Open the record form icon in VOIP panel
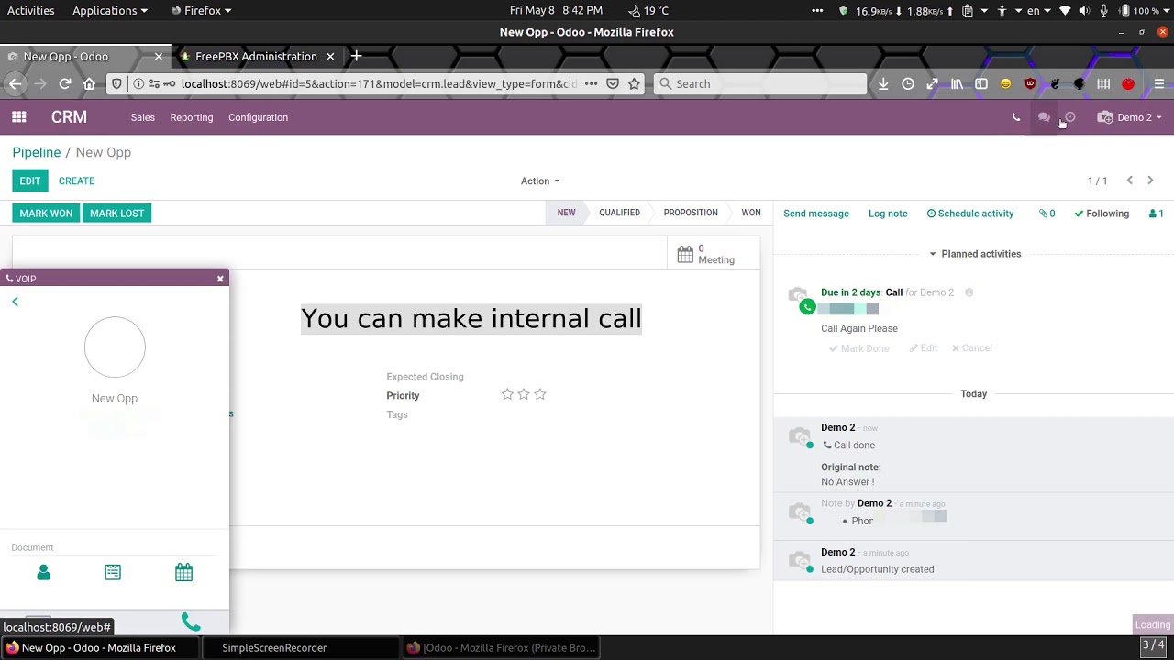The height and width of the screenshot is (660, 1174). click(x=113, y=572)
